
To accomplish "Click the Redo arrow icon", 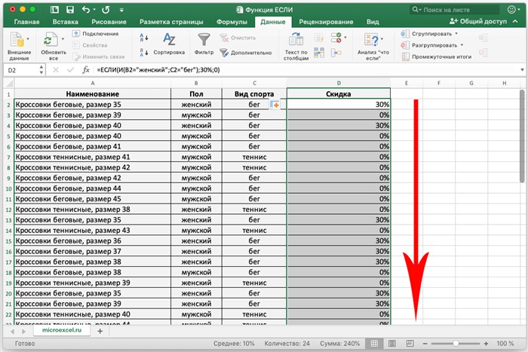I will 106,10.
